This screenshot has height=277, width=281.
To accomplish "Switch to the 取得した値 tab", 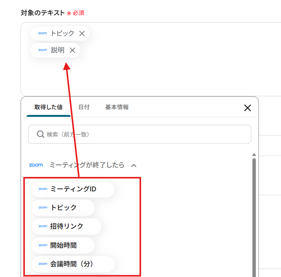I will [48, 107].
